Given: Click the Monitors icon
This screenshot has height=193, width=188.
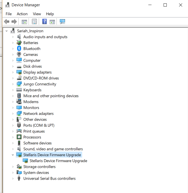Looking at the screenshot, I should pos(19,108).
